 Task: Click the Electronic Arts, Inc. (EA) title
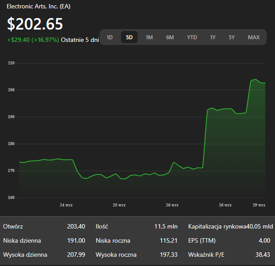39,6
